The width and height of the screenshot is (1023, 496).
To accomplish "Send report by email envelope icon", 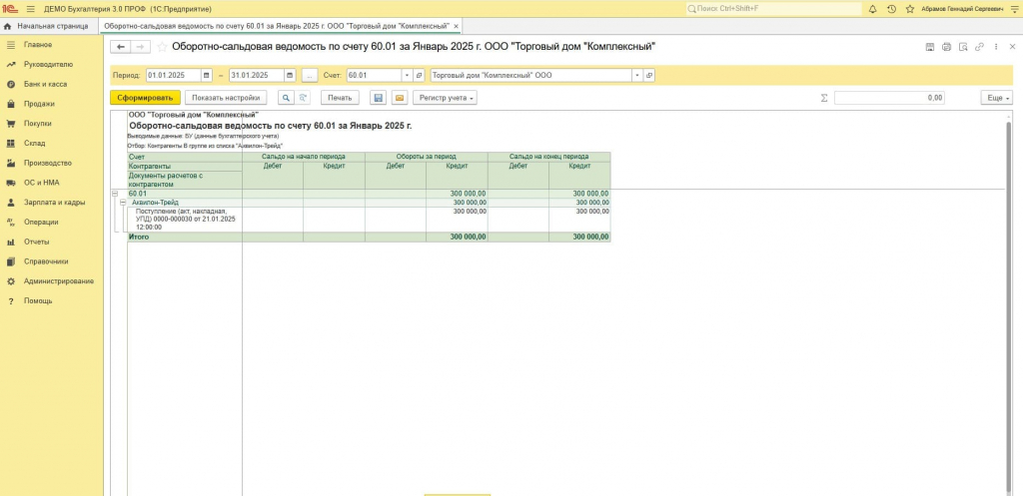I will tap(400, 98).
